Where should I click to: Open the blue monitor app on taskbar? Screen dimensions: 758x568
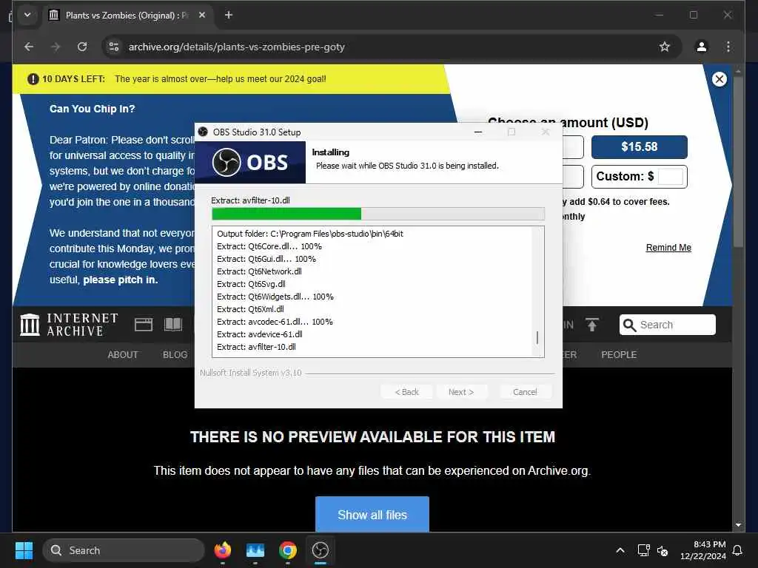tap(255, 550)
